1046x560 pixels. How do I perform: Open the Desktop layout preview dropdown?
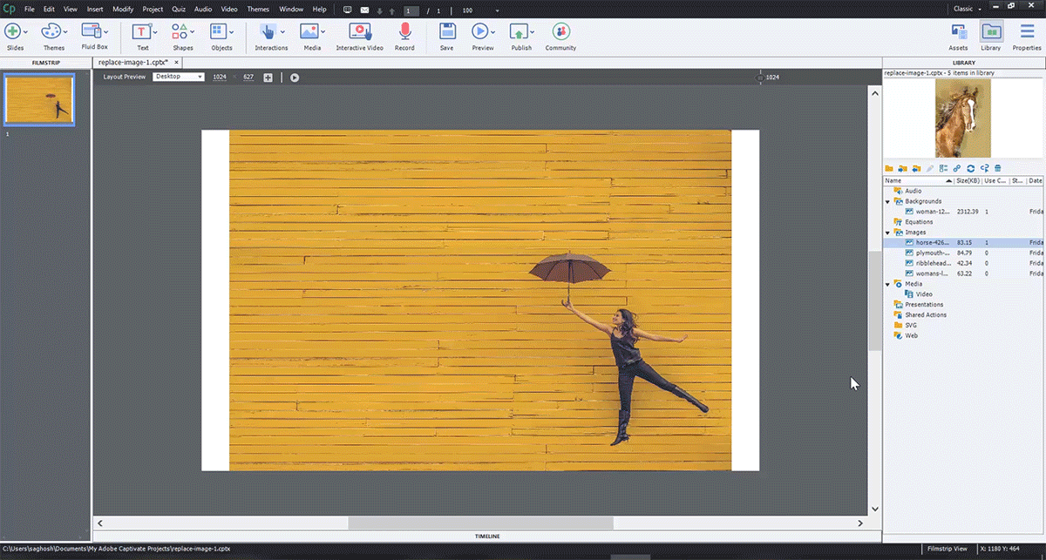tap(179, 77)
